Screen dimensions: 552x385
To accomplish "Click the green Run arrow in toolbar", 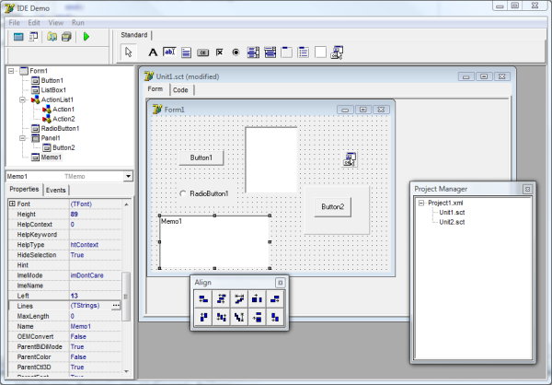I will point(86,37).
